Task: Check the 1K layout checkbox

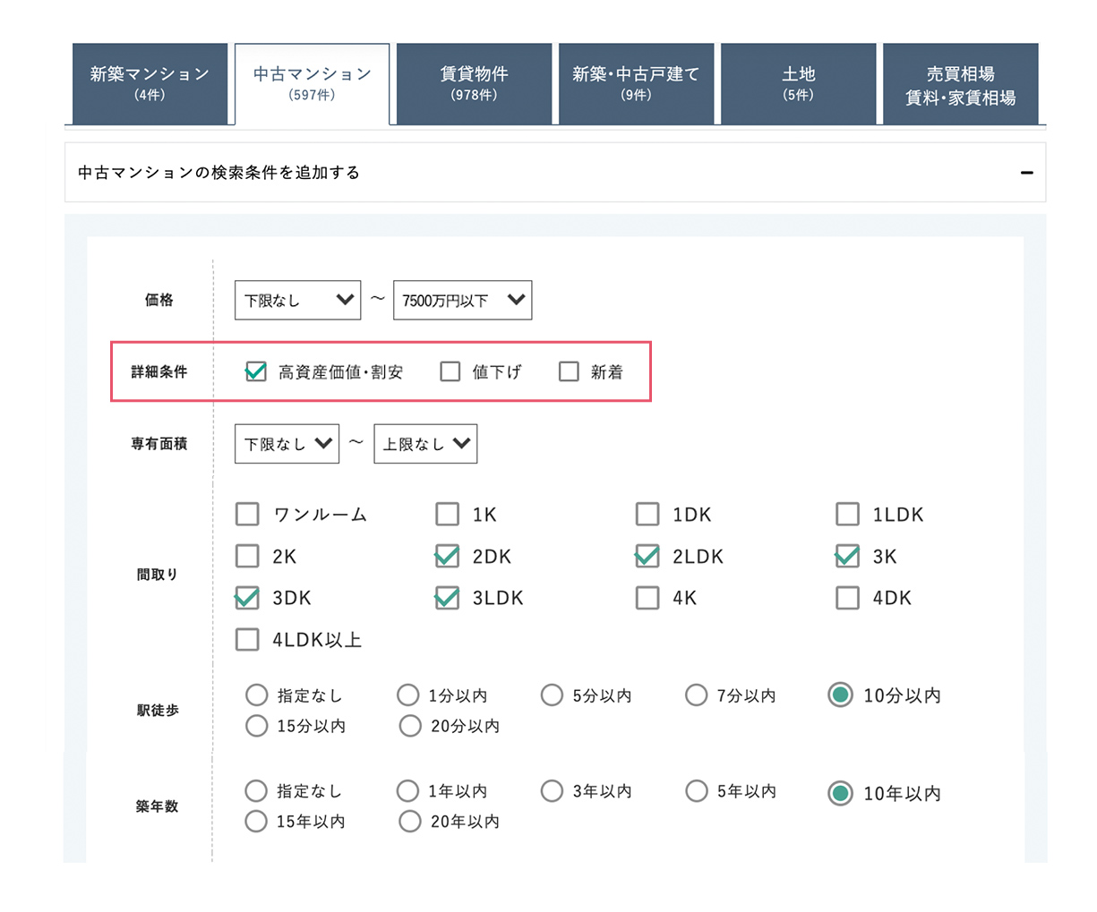Action: pyautogui.click(x=447, y=515)
